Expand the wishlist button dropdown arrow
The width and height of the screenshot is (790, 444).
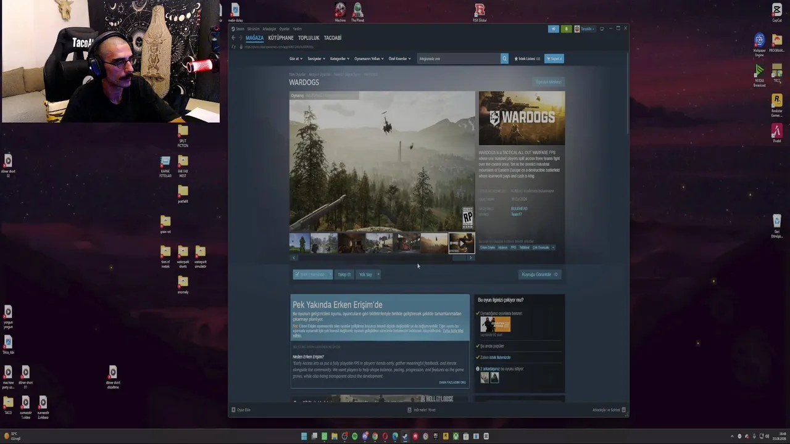(x=330, y=274)
